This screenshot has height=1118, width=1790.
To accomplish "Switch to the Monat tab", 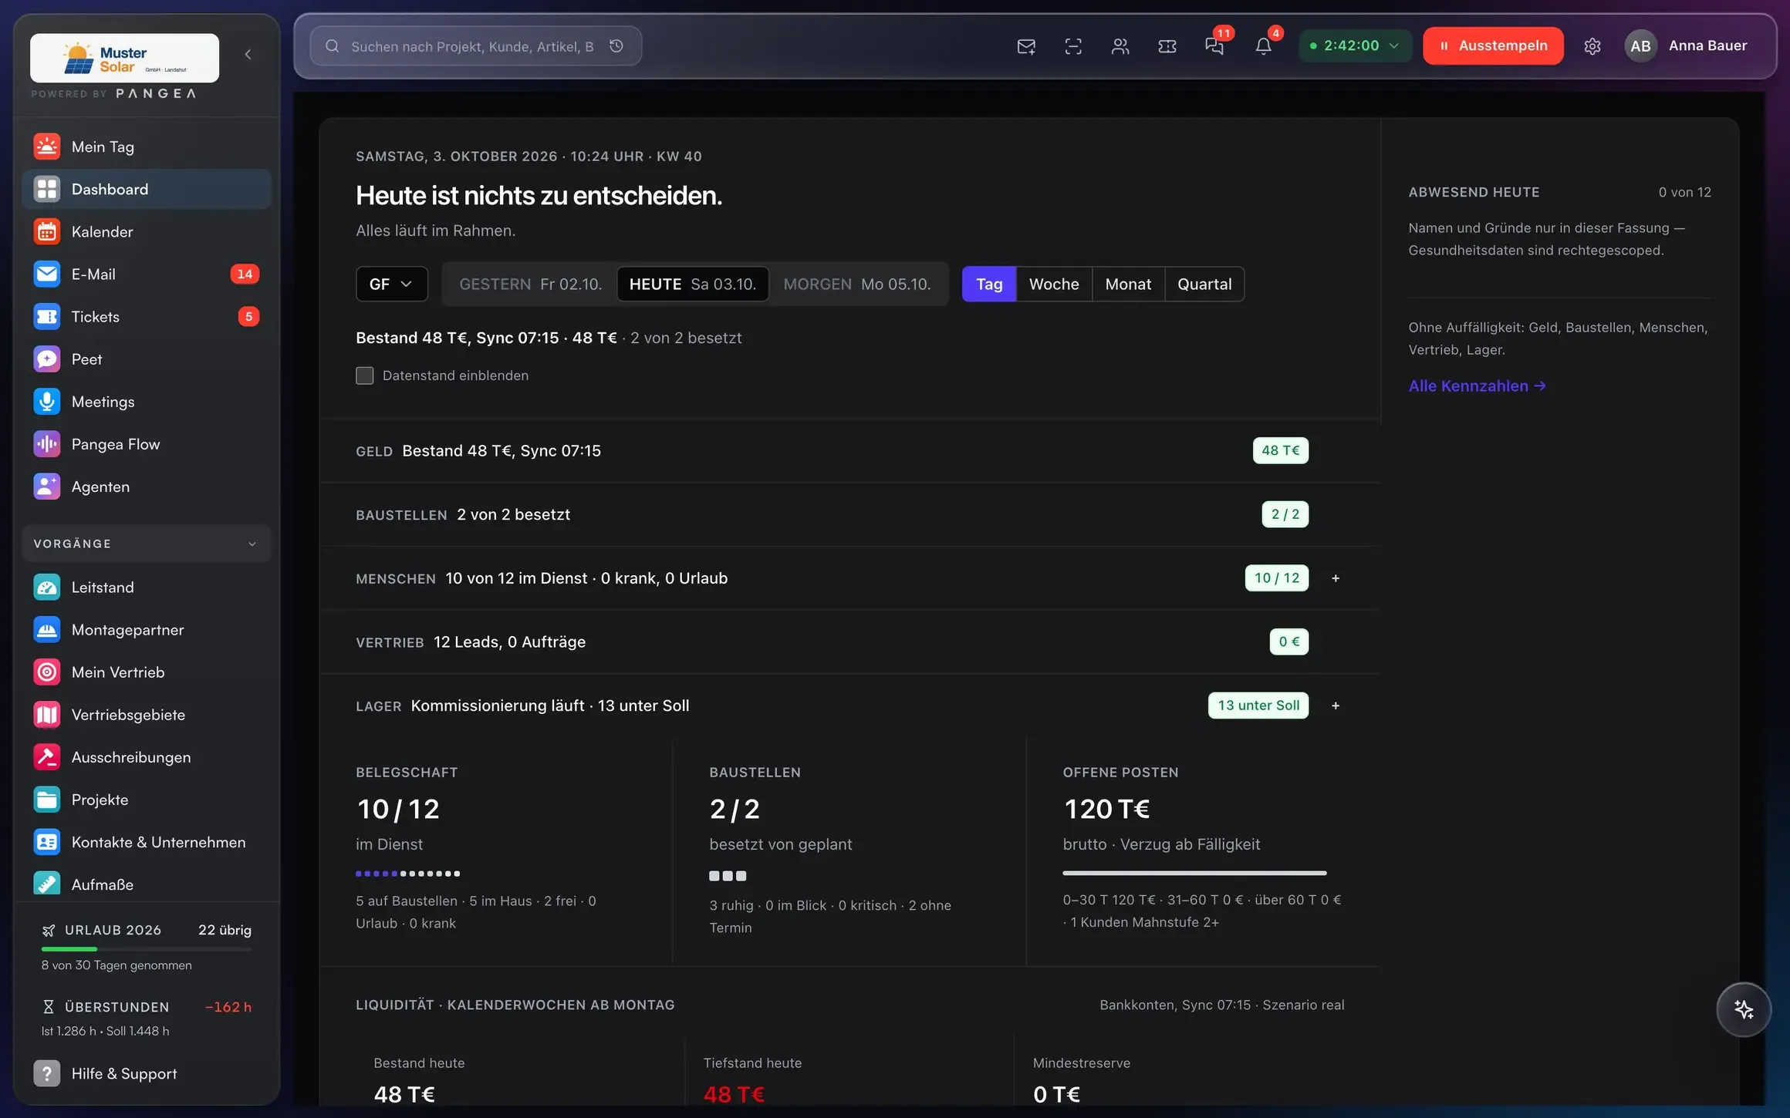I will pyautogui.click(x=1128, y=284).
